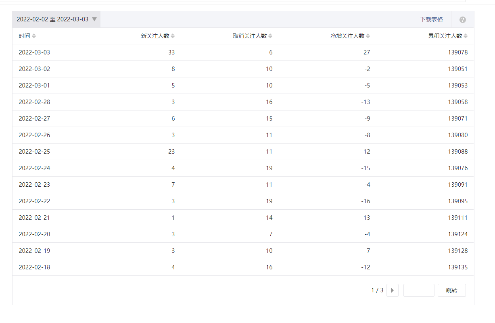Select date cell 2022-02-20

pyautogui.click(x=34, y=234)
